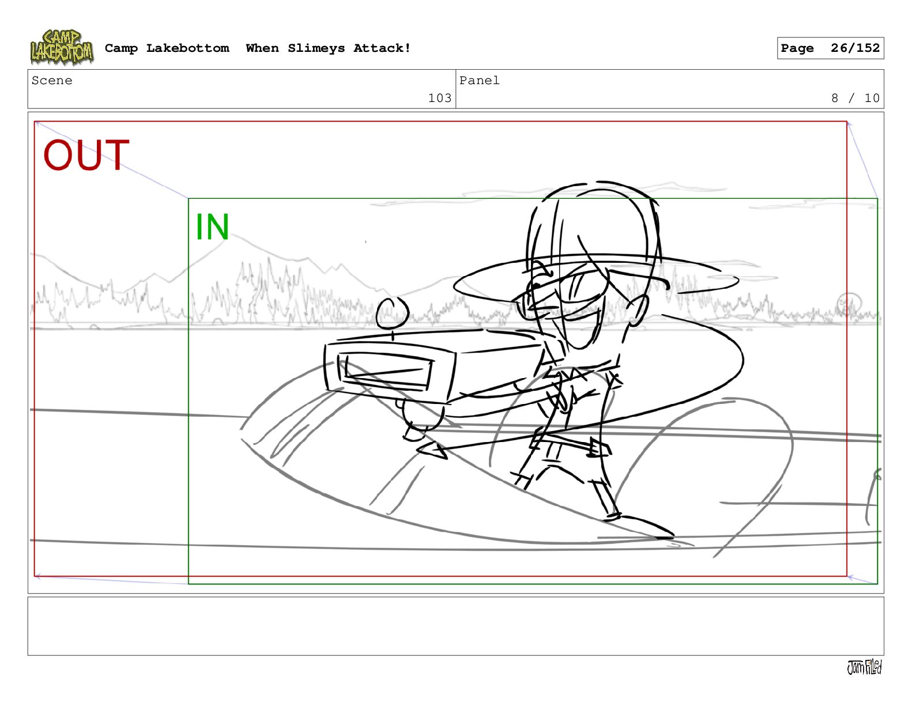Click the green 'IN' camera label
The image size is (912, 706).
point(212,226)
